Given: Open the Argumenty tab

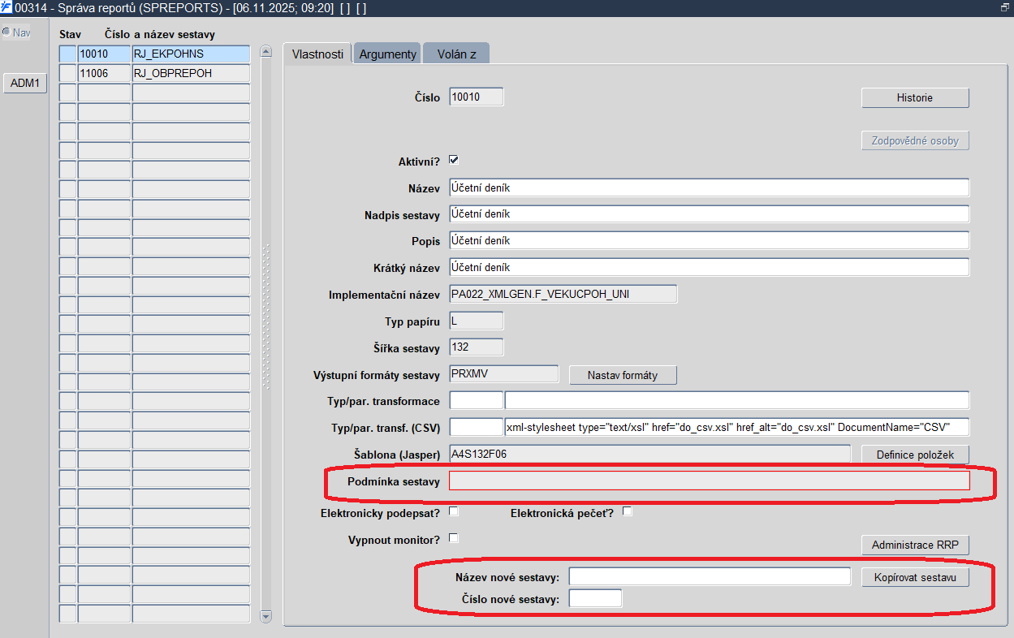Looking at the screenshot, I should pyautogui.click(x=387, y=54).
